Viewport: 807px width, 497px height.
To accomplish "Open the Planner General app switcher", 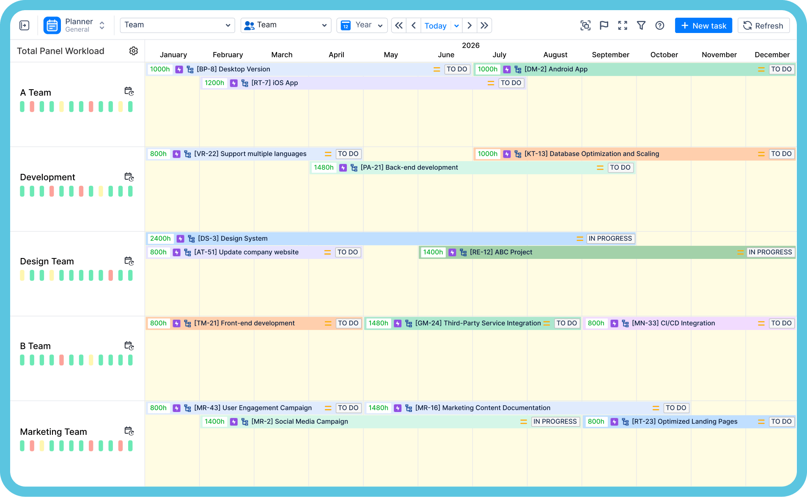I will [x=74, y=25].
